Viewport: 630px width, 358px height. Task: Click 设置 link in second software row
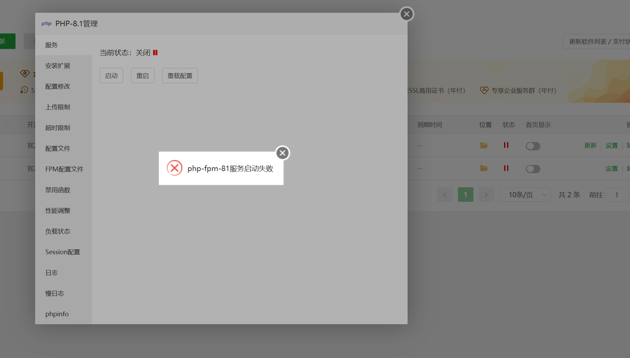(x=612, y=169)
